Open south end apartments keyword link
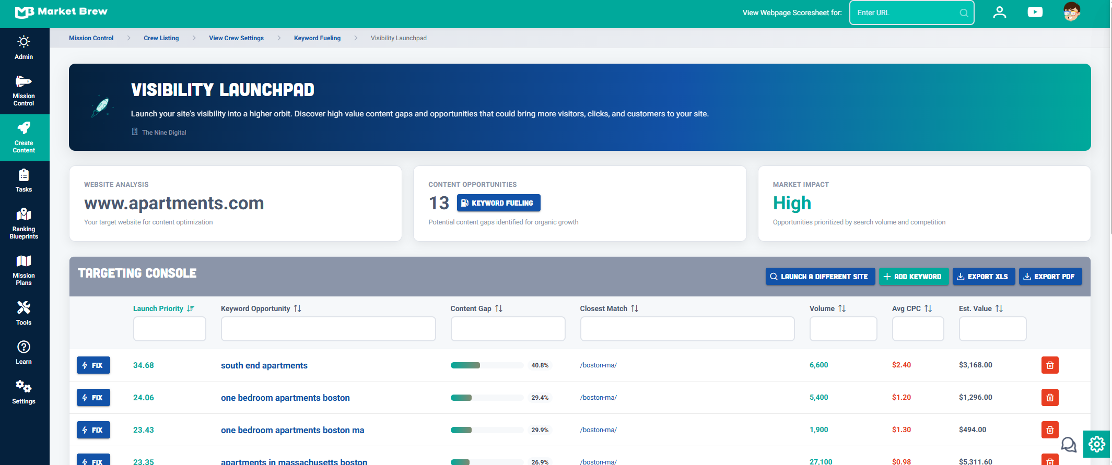The height and width of the screenshot is (465, 1112). pos(264,365)
